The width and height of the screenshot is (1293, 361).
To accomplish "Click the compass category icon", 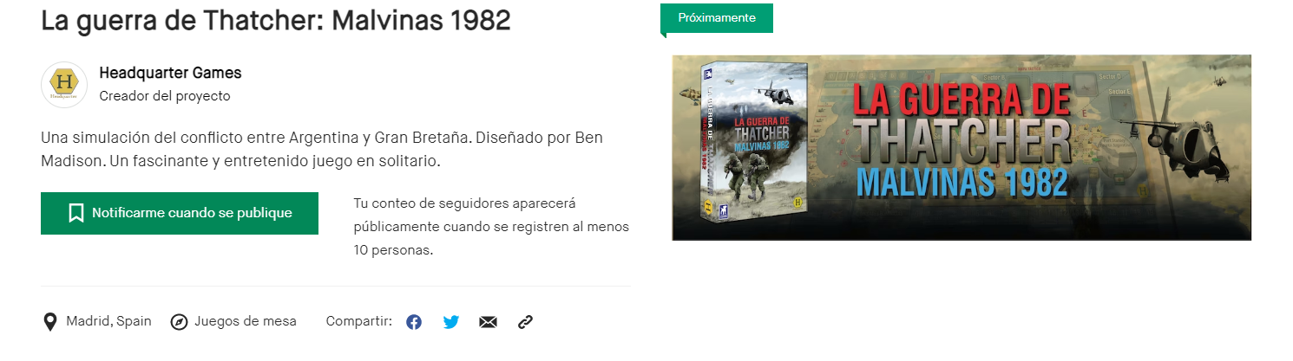I will 179,322.
